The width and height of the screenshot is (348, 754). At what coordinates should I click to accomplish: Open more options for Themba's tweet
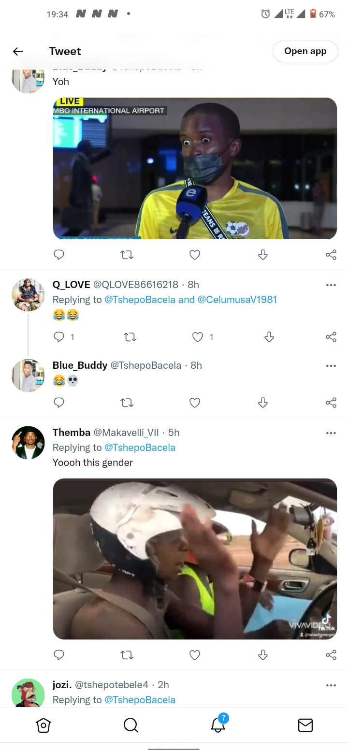(x=331, y=433)
